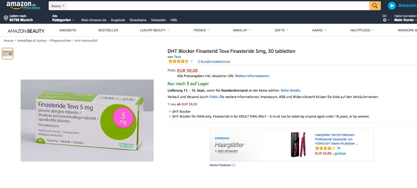Click the language globe icon

coord(384,20)
